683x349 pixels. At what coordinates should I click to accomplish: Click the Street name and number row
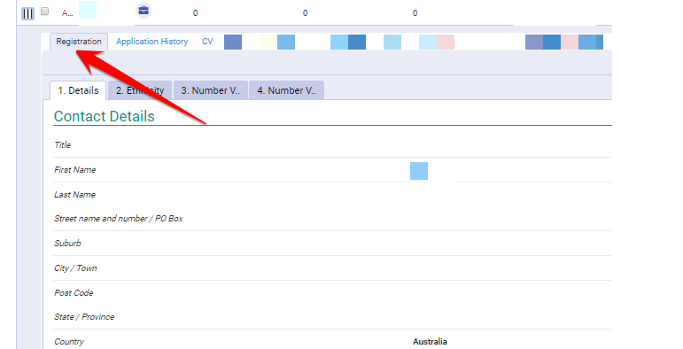[x=332, y=219]
